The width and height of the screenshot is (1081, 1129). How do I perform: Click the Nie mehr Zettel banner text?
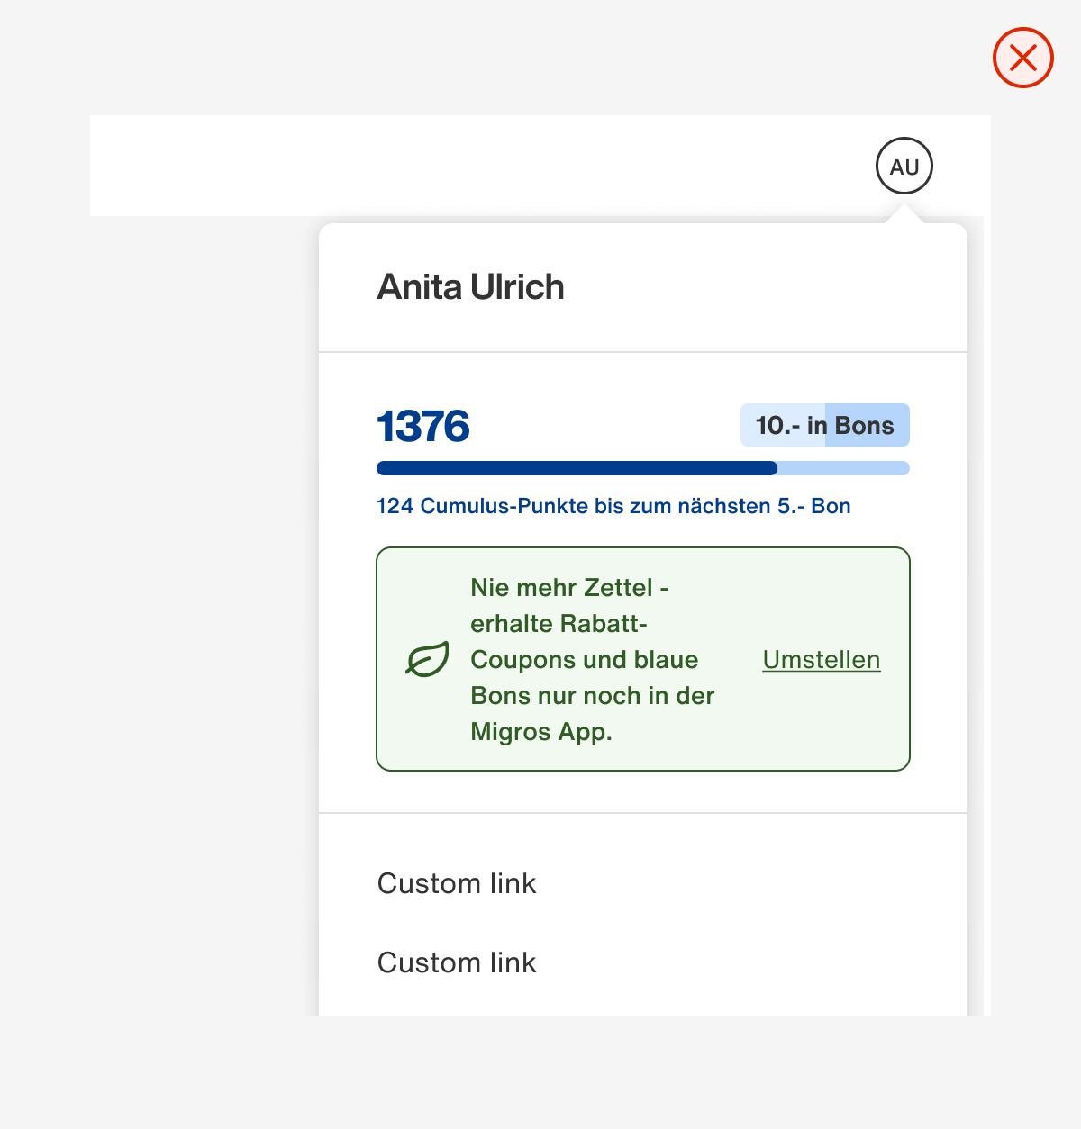(x=593, y=659)
